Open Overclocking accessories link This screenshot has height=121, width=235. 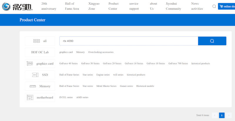coord(101,52)
